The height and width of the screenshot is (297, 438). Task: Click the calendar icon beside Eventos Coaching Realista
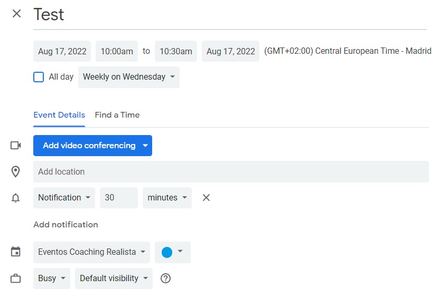16,252
